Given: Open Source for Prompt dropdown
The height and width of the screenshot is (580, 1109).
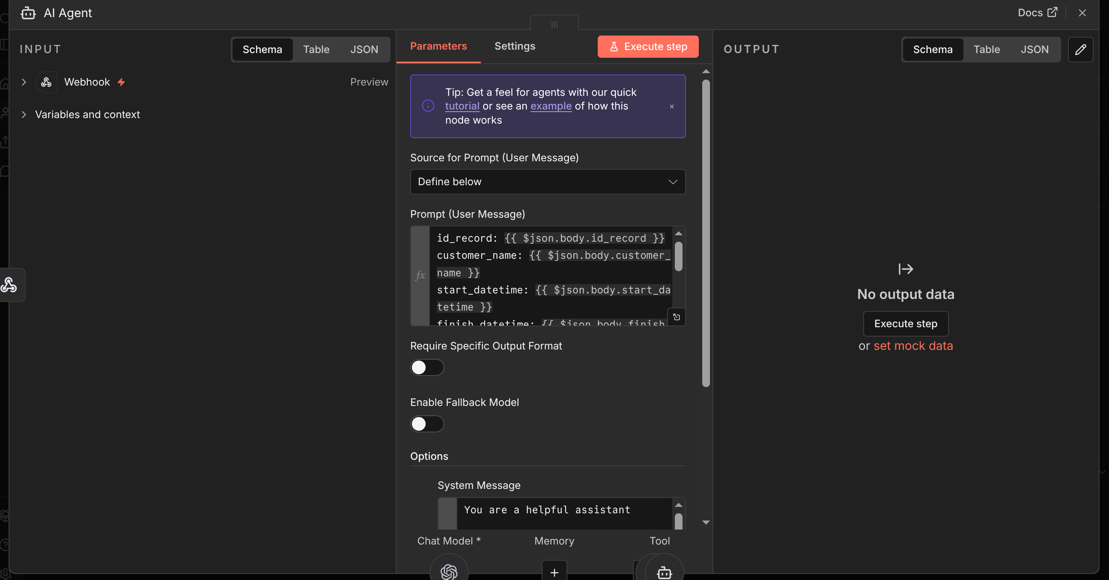Looking at the screenshot, I should coord(547,181).
